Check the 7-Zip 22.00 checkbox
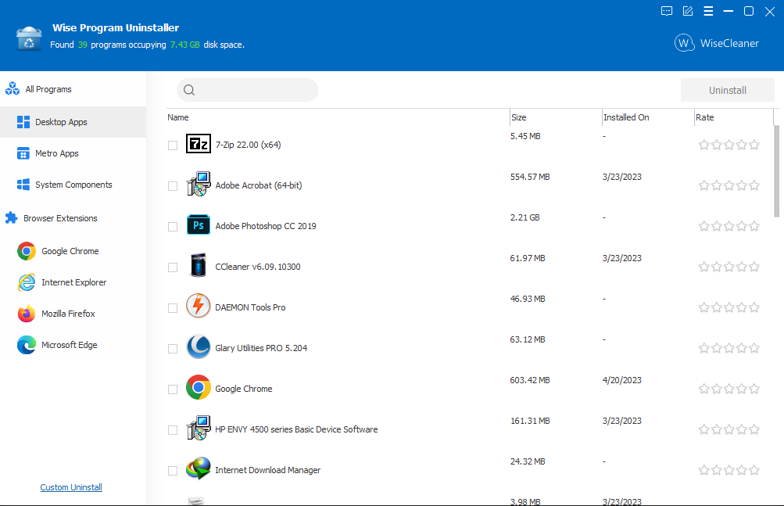Viewport: 784px width, 506px height. point(173,145)
